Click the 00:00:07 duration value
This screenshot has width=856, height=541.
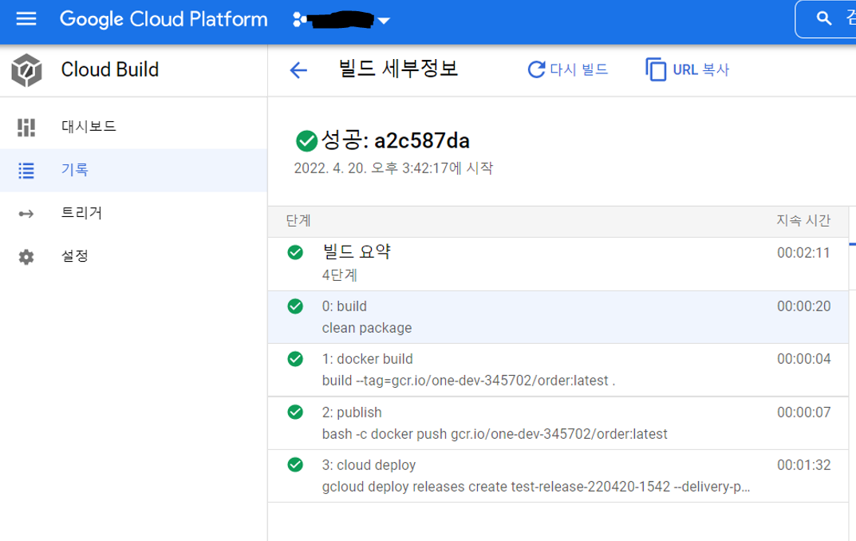[x=803, y=413]
